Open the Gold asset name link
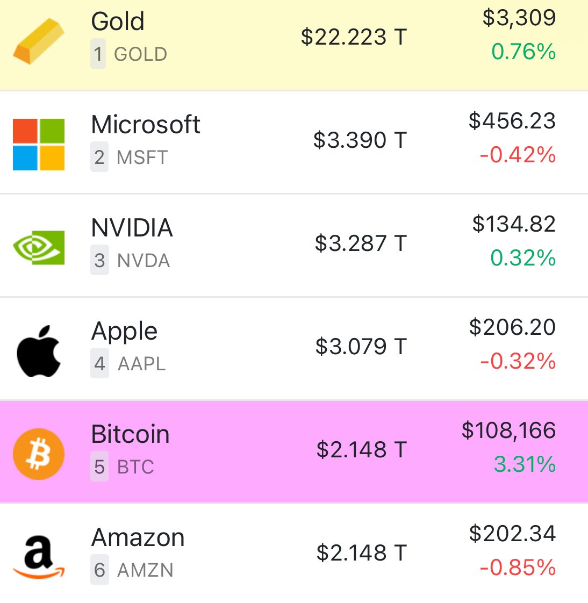Viewport: 588px width, 603px height. [118, 21]
